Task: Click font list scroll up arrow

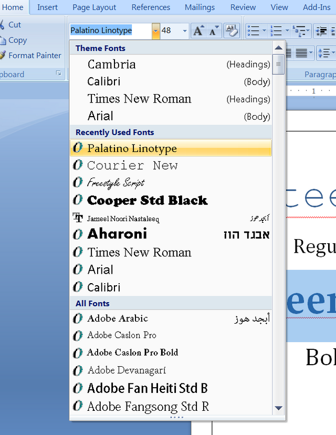Action: pyautogui.click(x=278, y=48)
